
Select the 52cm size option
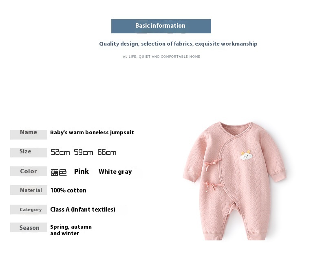tap(60, 152)
